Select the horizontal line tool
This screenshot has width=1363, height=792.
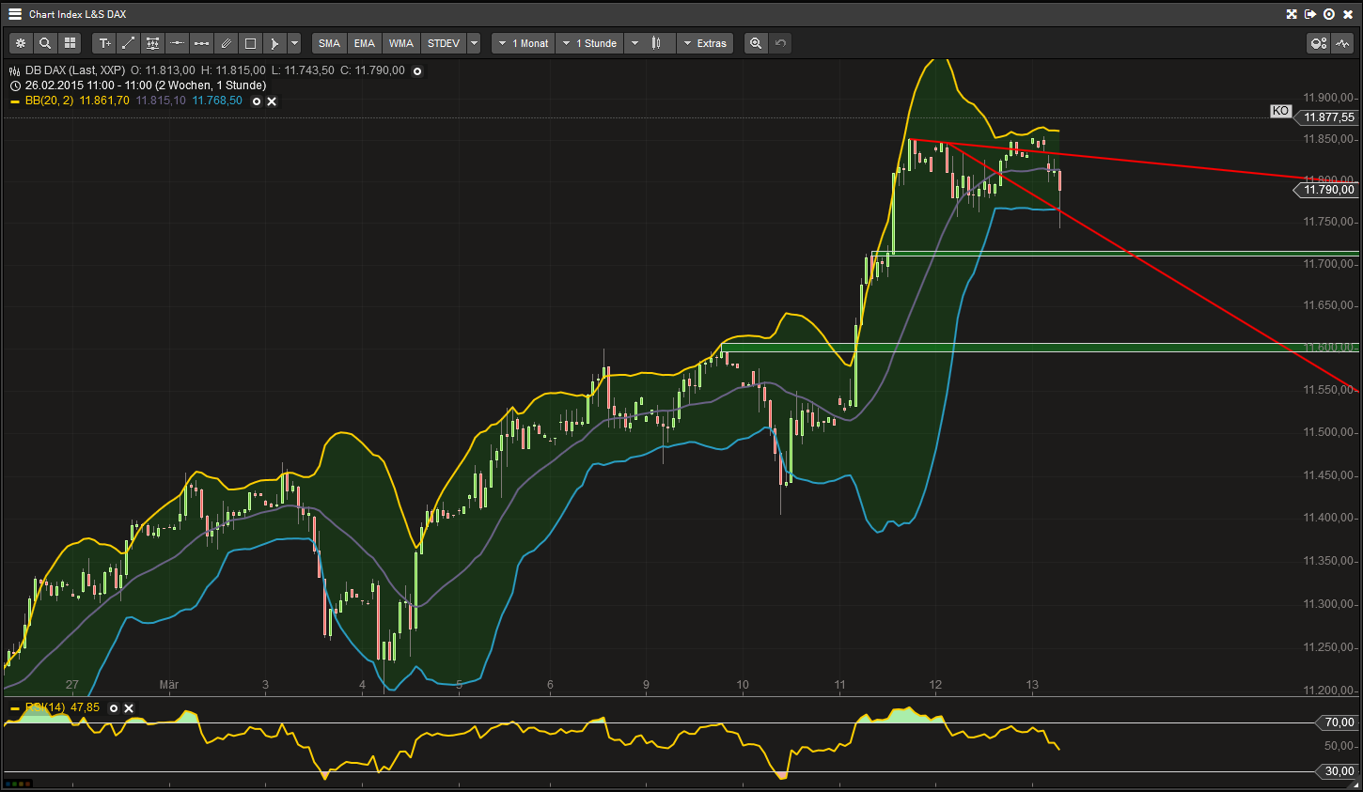[177, 42]
